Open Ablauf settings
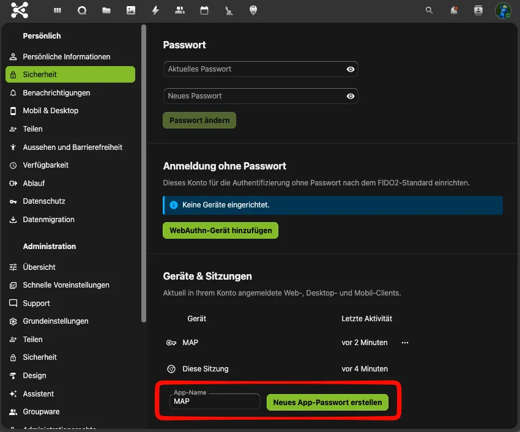This screenshot has width=520, height=432. tap(70, 184)
